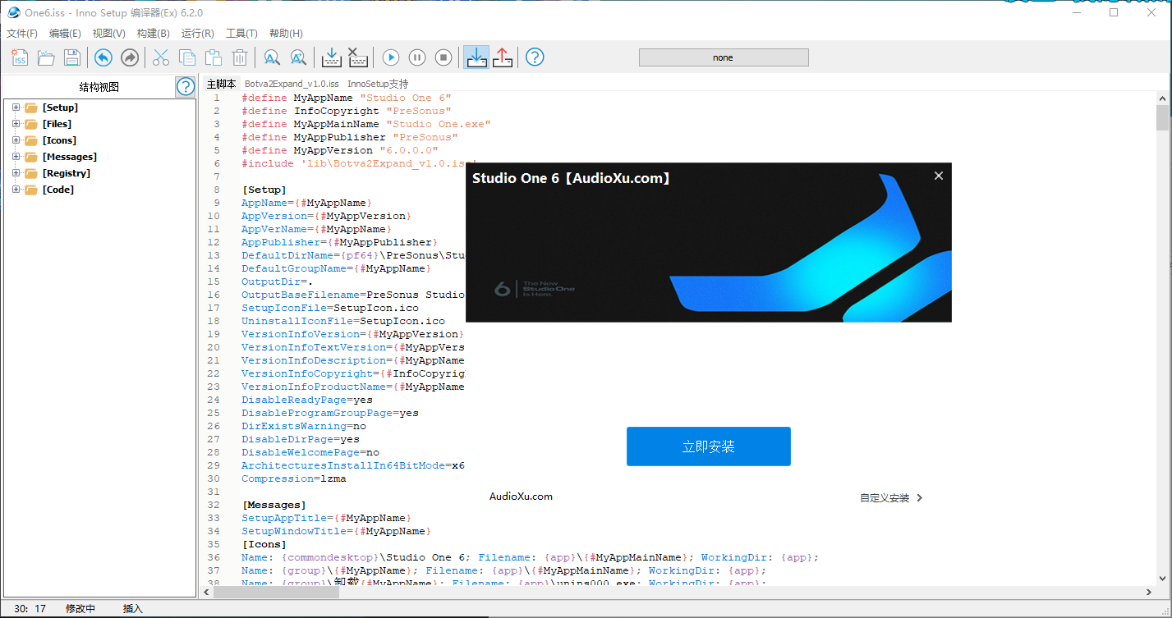Screen dimensions: 1172x618
Task: Click the horizontal editor scrollbar thumb
Action: point(276,593)
